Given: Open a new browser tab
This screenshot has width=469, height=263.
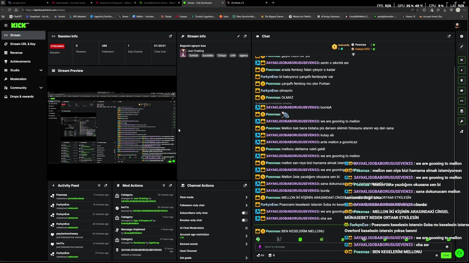Looking at the screenshot, I should [x=273, y=3].
